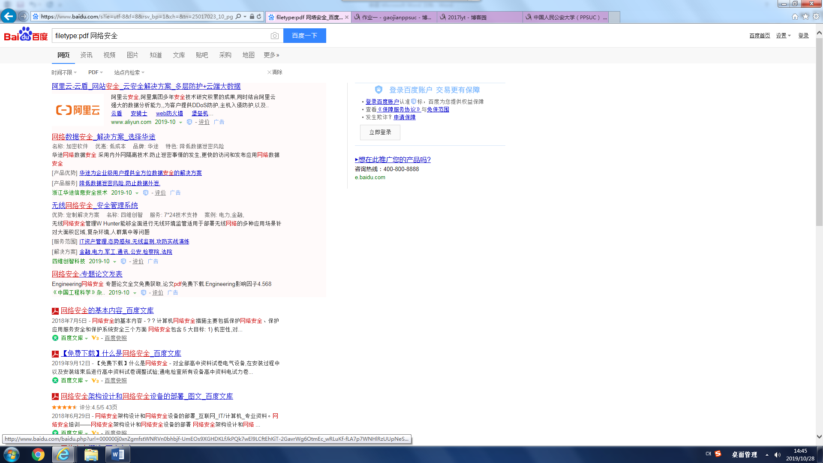Switch to the 文库 library tab
Screen dimensions: 823x463
[x=179, y=55]
